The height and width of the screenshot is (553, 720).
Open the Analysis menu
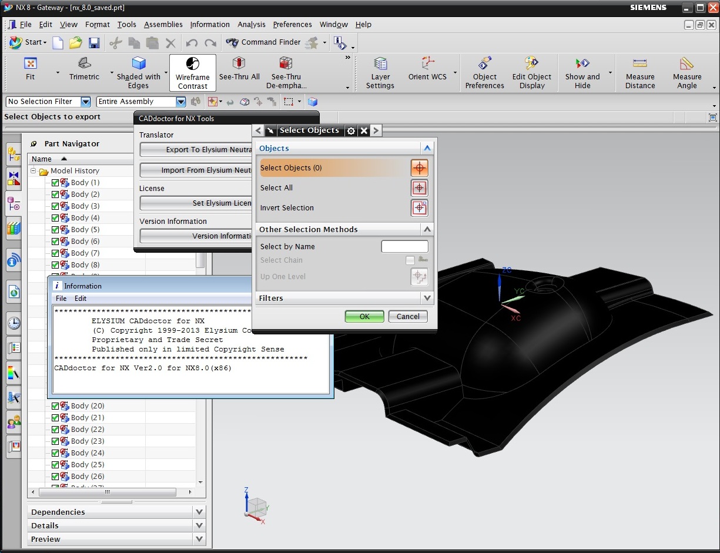(x=252, y=25)
